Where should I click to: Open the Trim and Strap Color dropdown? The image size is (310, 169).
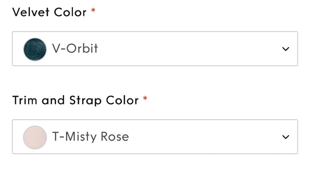point(155,137)
